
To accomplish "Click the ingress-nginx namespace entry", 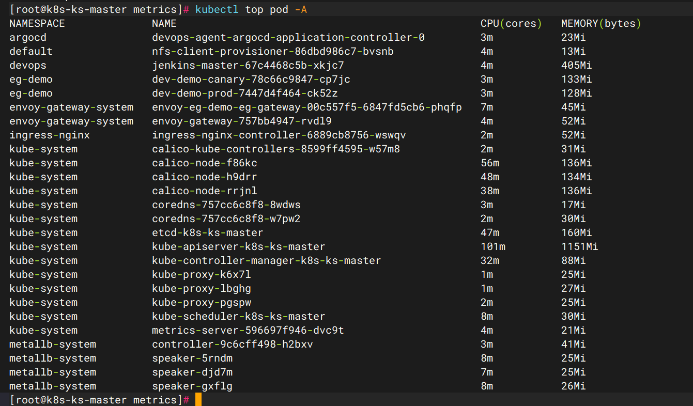I will coord(50,135).
